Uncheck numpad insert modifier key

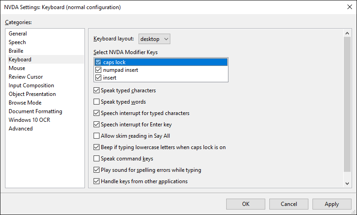coord(99,70)
